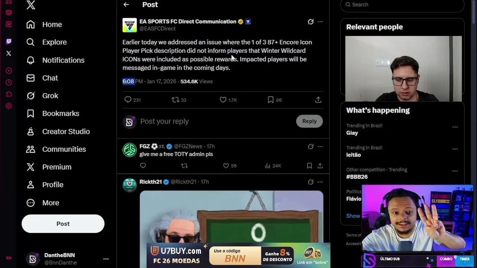View analytics icon on FGZ reply
477x268 pixels.
tap(267, 166)
